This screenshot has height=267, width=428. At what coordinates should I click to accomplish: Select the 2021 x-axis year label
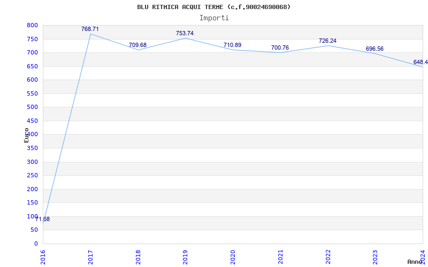coord(280,257)
